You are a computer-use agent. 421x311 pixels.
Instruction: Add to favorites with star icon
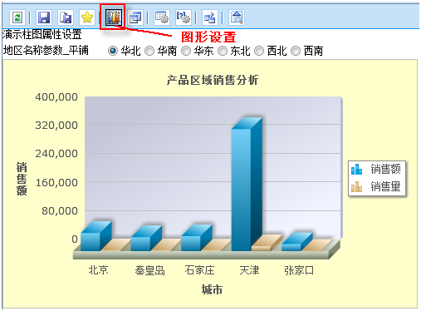point(87,17)
